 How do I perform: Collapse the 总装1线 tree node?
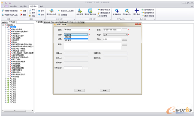click(6, 27)
